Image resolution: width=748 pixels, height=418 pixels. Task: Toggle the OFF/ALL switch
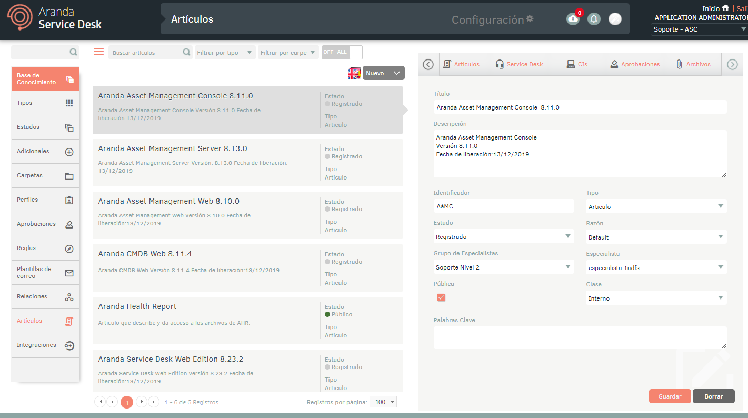pyautogui.click(x=342, y=52)
